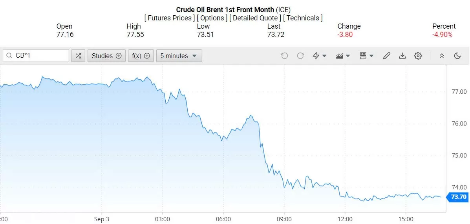Open the Options link

212,18
